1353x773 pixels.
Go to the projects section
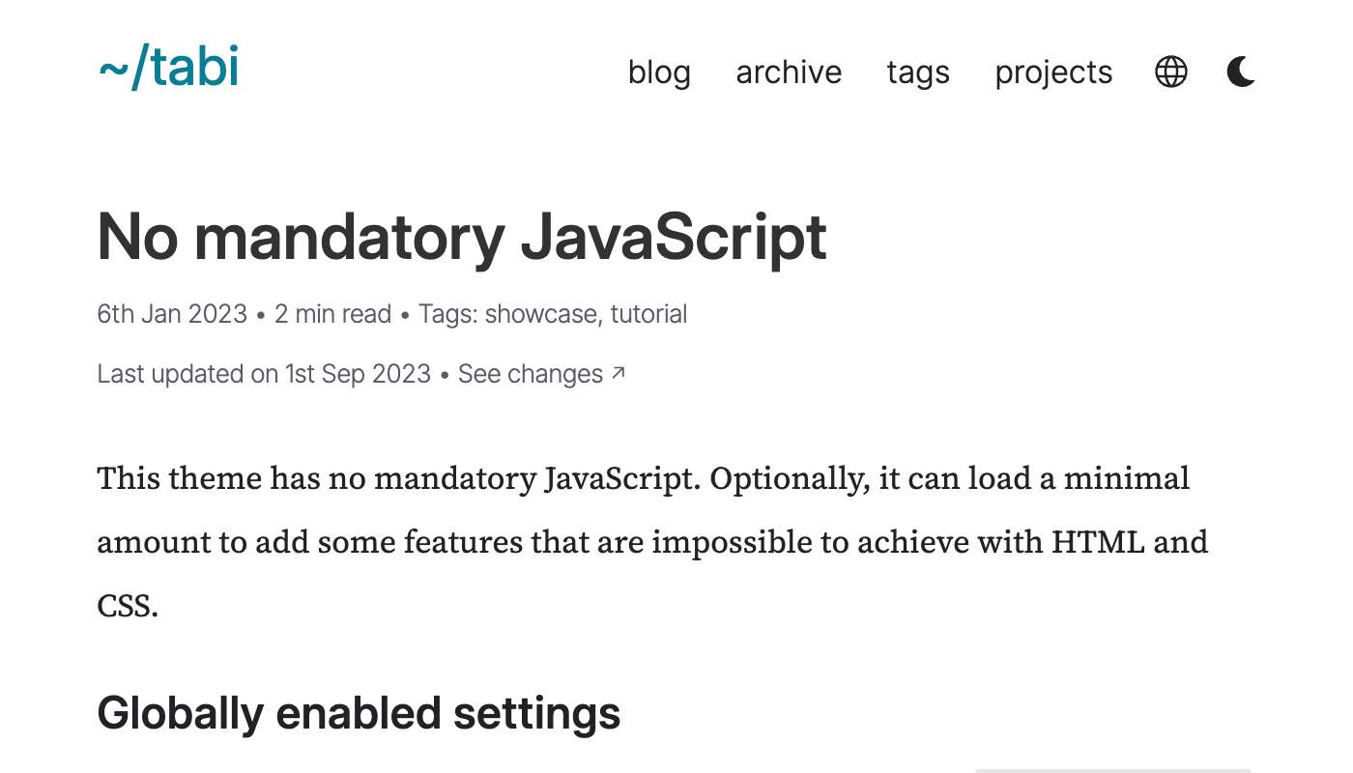pyautogui.click(x=1053, y=72)
